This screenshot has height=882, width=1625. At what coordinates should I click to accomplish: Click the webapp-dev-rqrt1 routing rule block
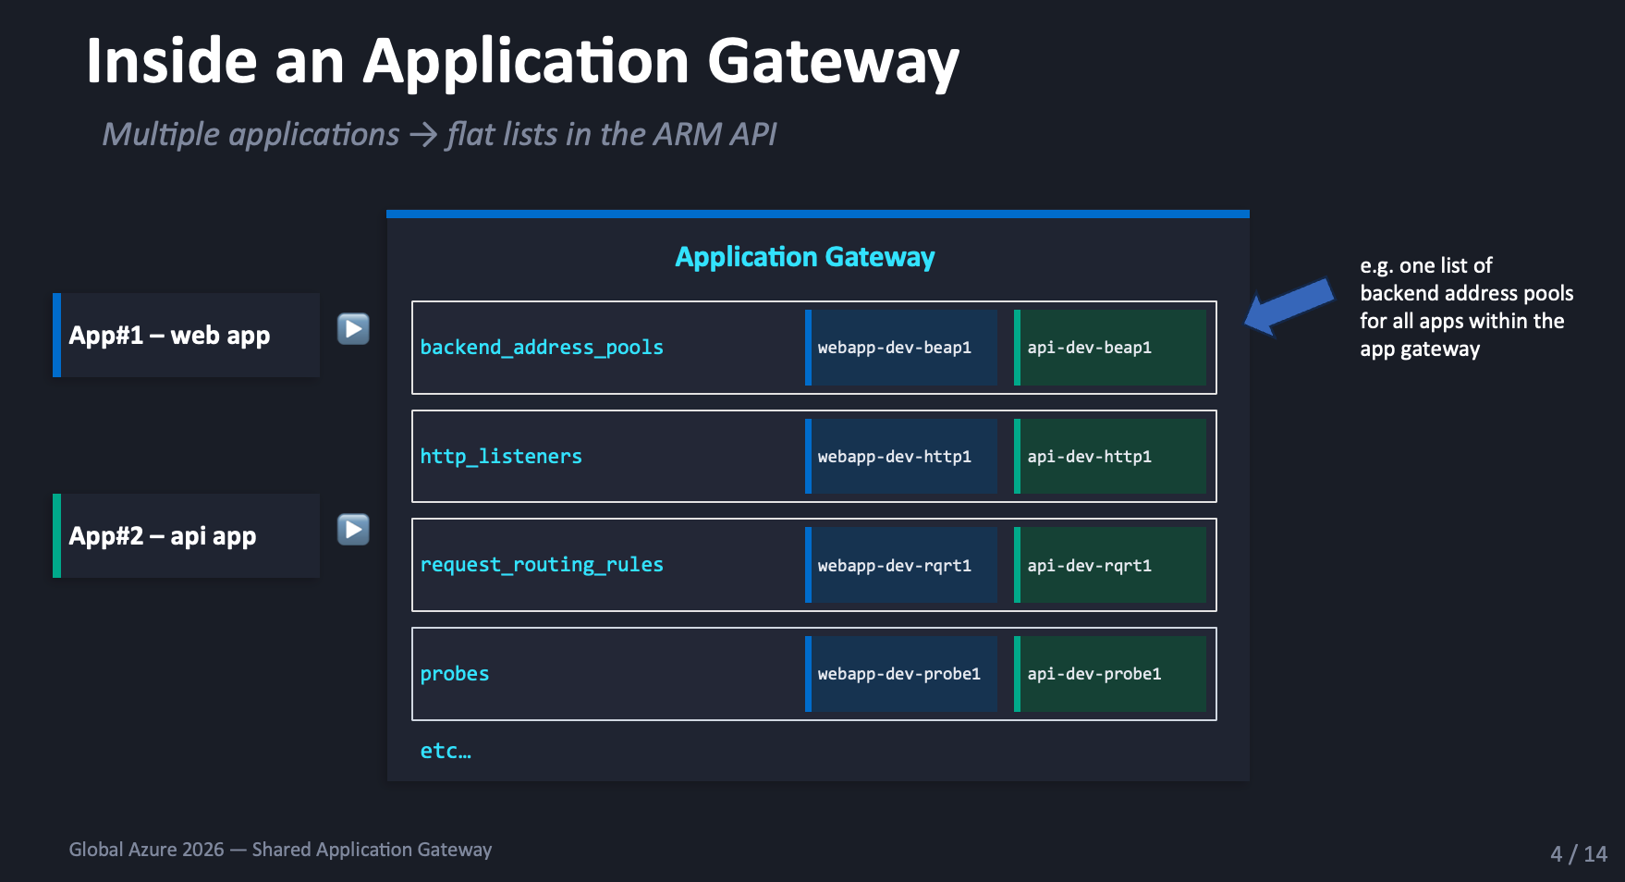pyautogui.click(x=901, y=565)
